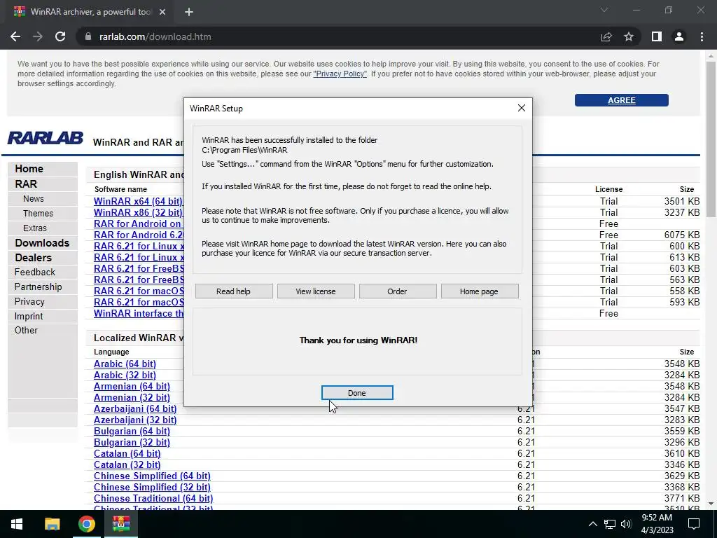Click the Armenian (64 bit) download link
This screenshot has width=717, height=538.
132,386
